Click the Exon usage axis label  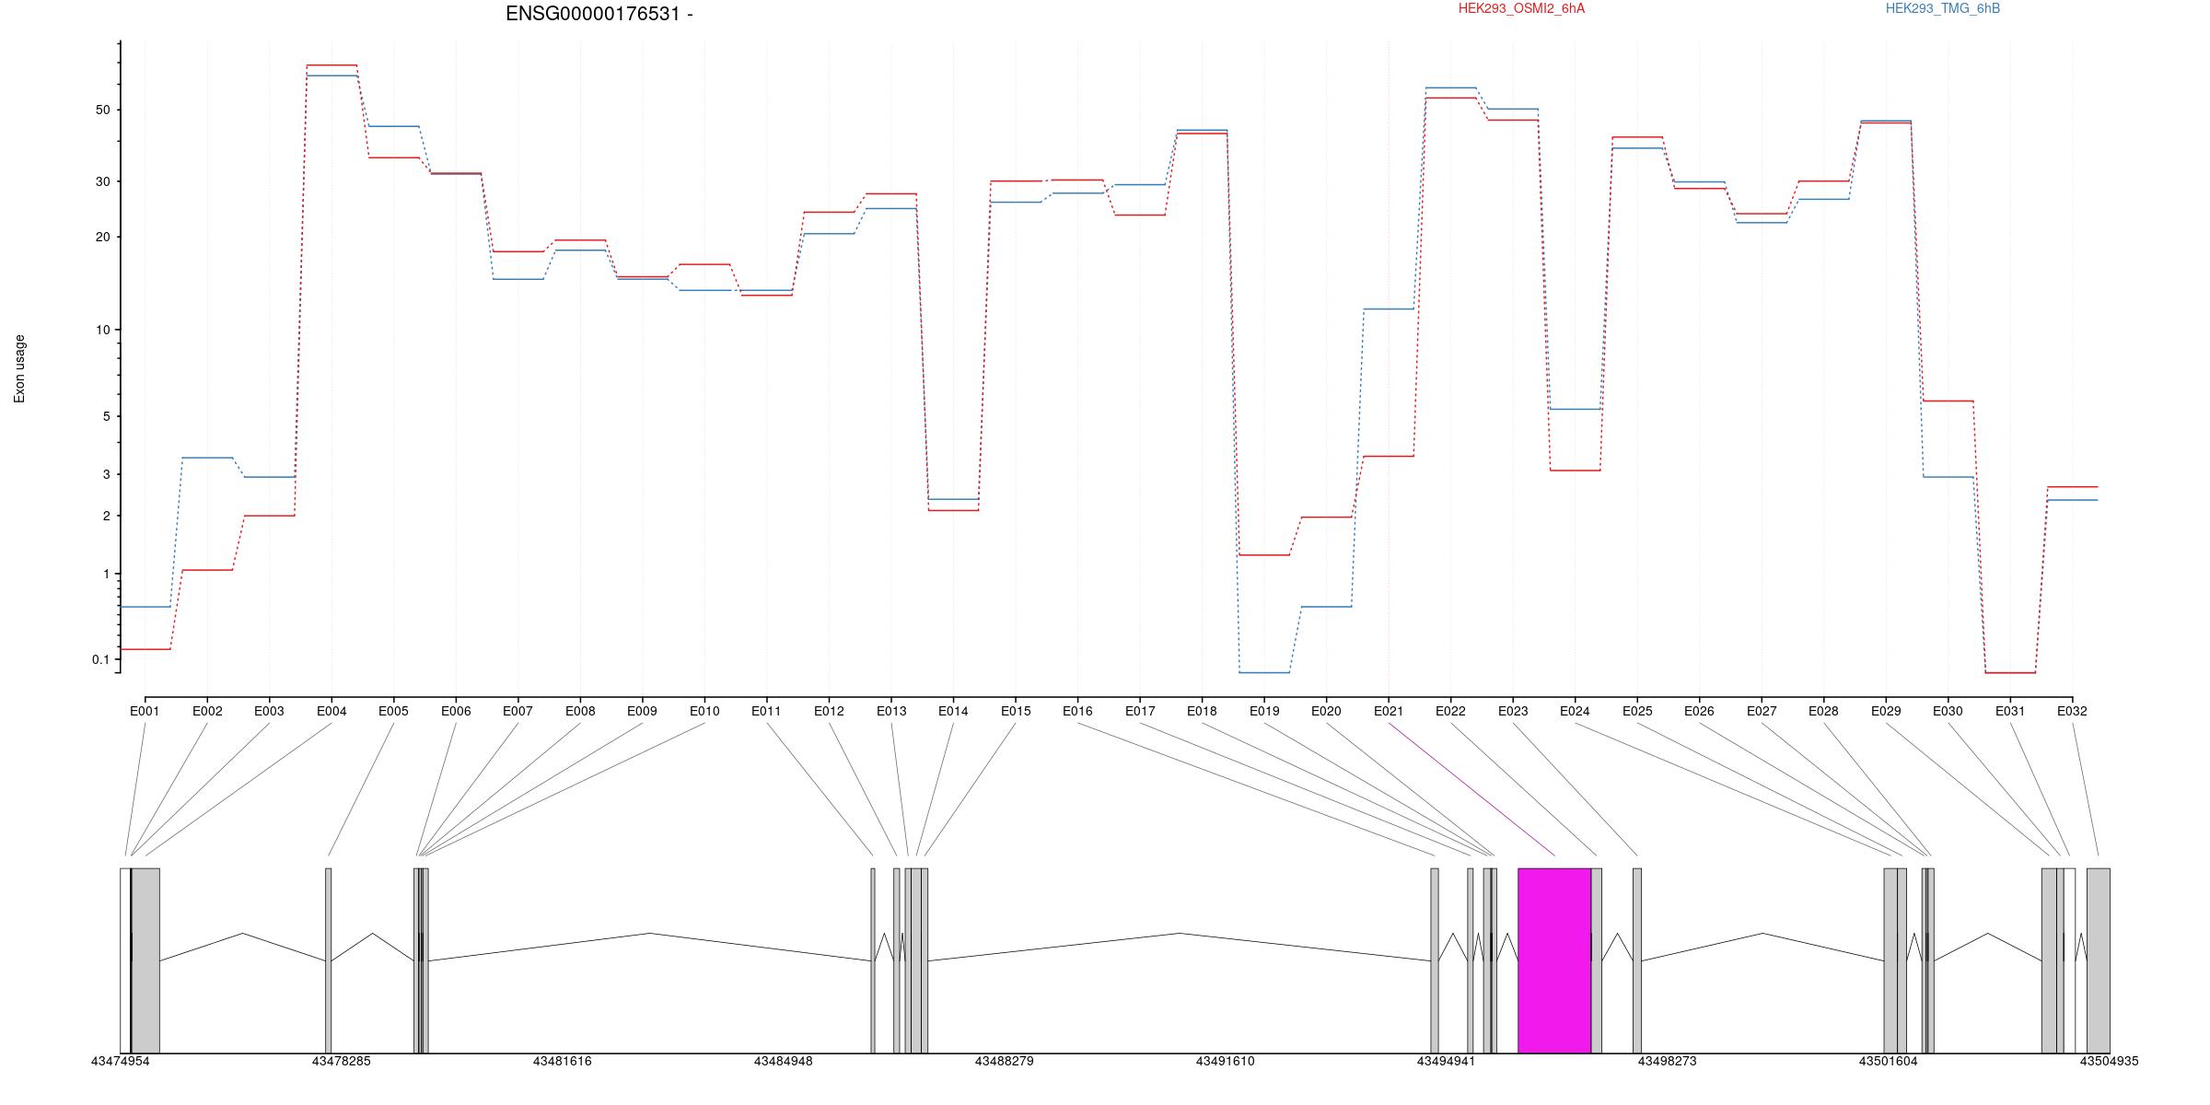pyautogui.click(x=19, y=368)
